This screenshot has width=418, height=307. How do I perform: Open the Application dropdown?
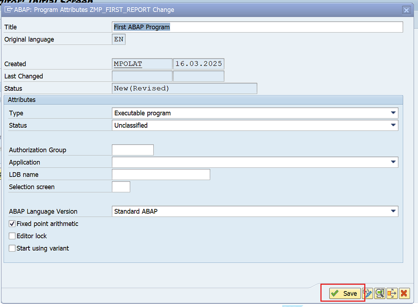coord(394,162)
